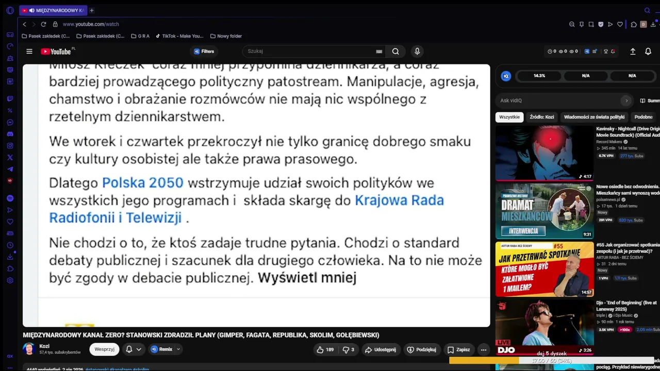Open the player play icon in toolbar
Viewport: 660px width, 371px height.
[x=610, y=24]
